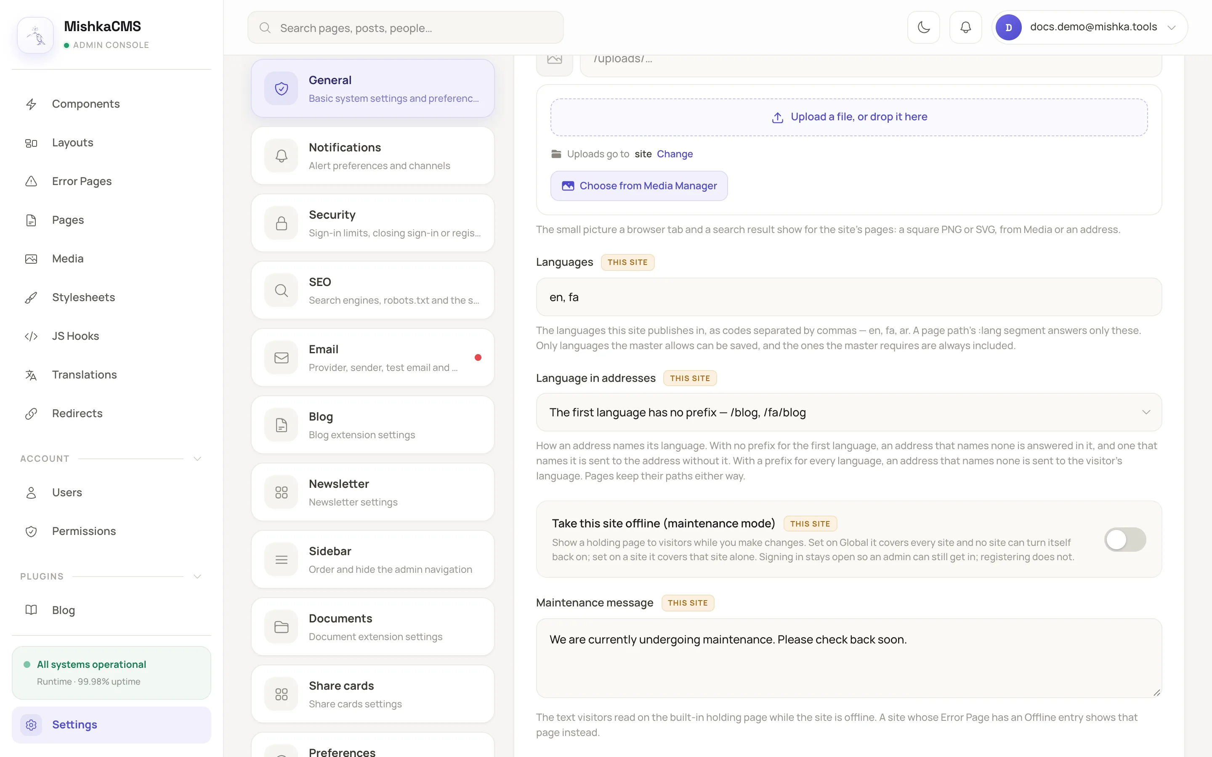Click the All systems operational status
Screen dimensions: 1212x757
[x=111, y=672]
